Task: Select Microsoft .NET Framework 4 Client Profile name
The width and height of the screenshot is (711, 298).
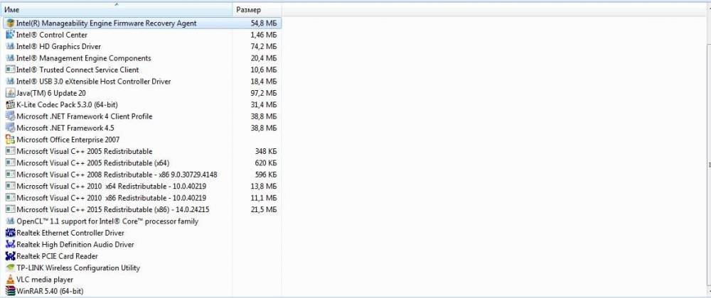Action: coord(85,116)
